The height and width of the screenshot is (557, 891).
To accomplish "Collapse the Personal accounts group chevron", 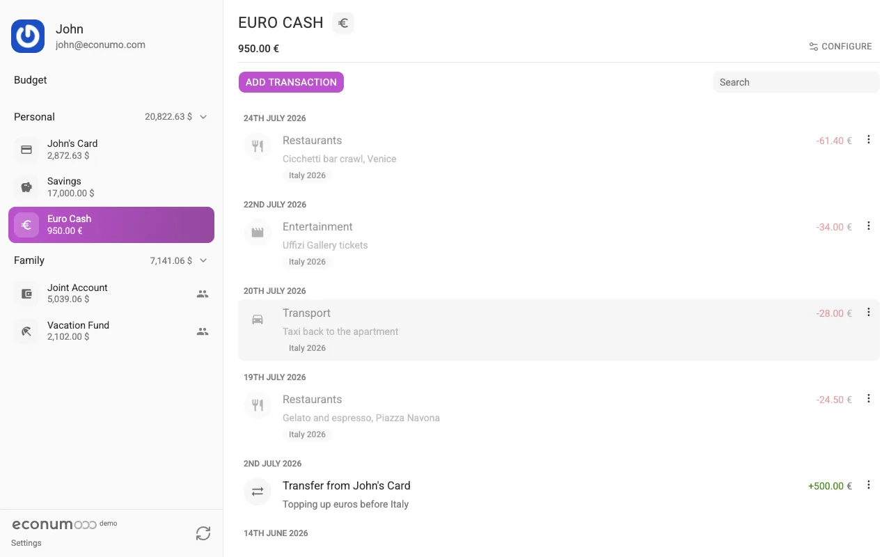I will click(x=203, y=117).
